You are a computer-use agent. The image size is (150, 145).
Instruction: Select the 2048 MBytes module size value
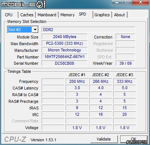(x=64, y=37)
